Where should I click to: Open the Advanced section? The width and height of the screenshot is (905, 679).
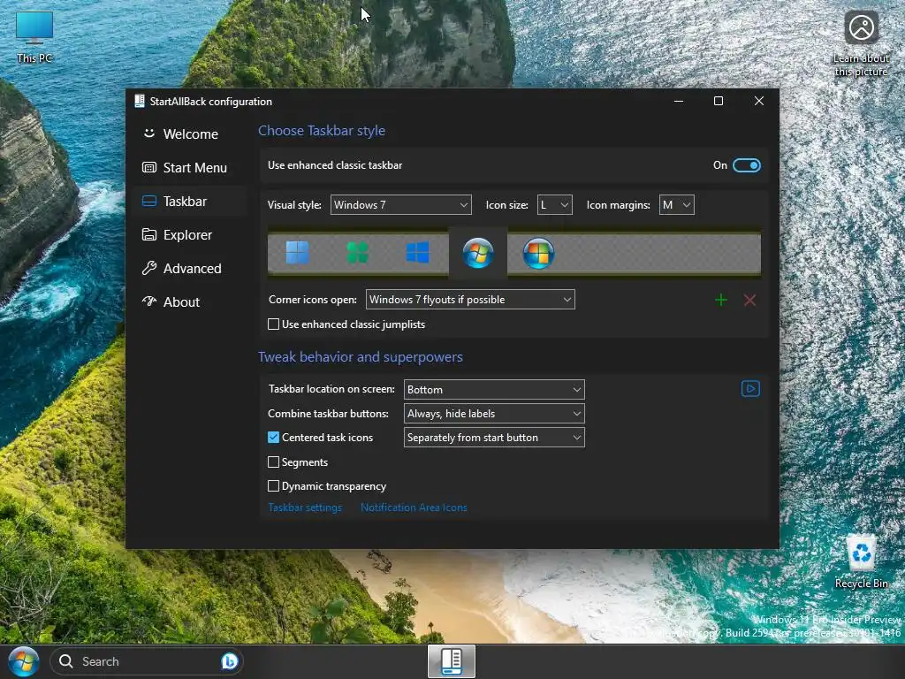click(x=189, y=268)
